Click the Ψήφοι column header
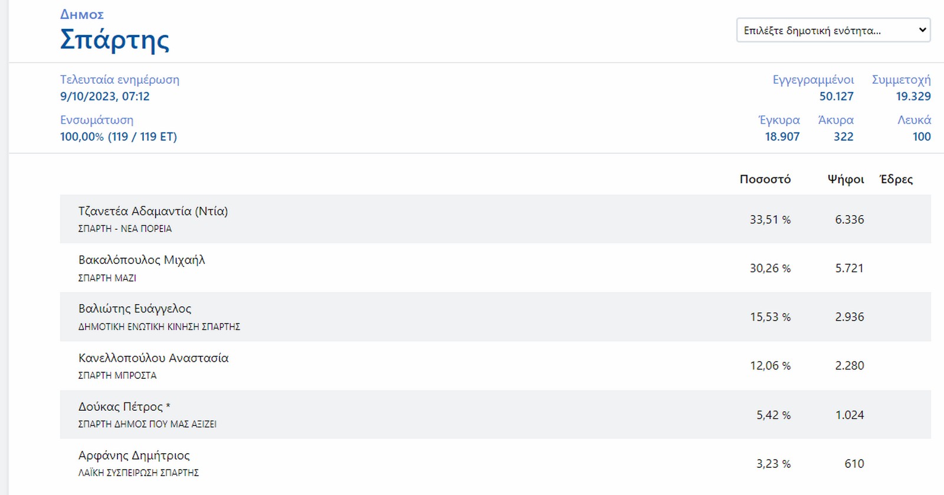Viewport: 944px width, 495px height. 845,179
